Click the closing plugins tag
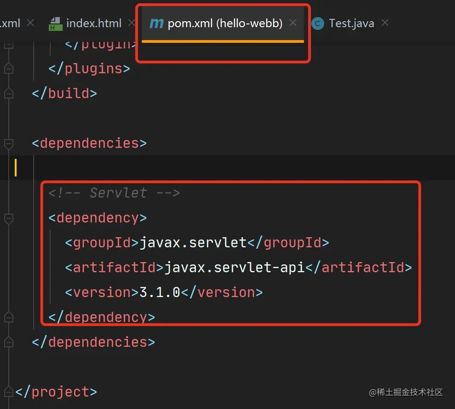Viewport: 455px width, 409px height. point(89,69)
